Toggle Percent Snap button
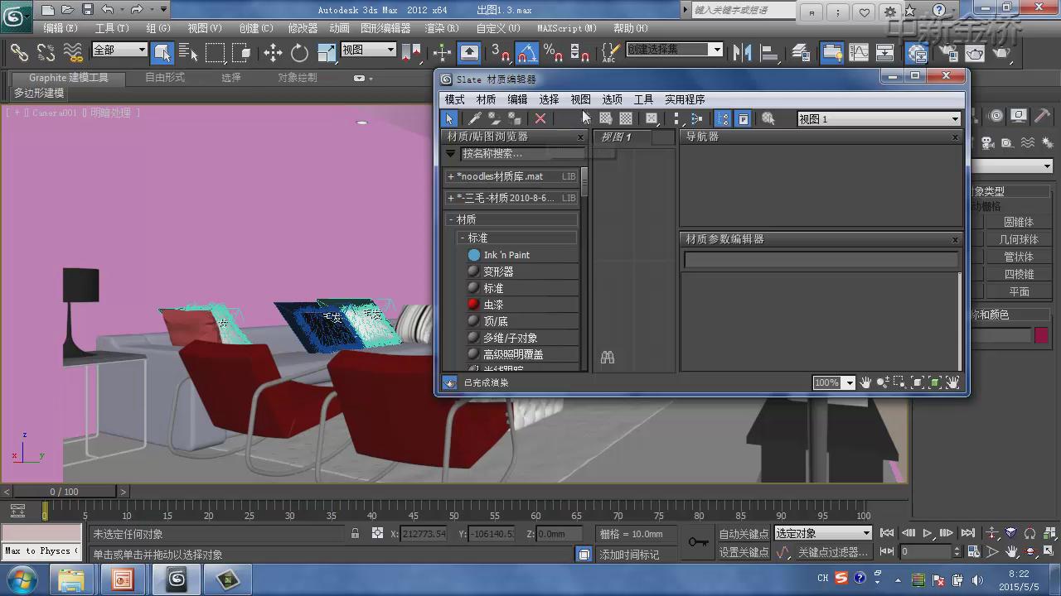This screenshot has height=596, width=1061. pos(553,52)
